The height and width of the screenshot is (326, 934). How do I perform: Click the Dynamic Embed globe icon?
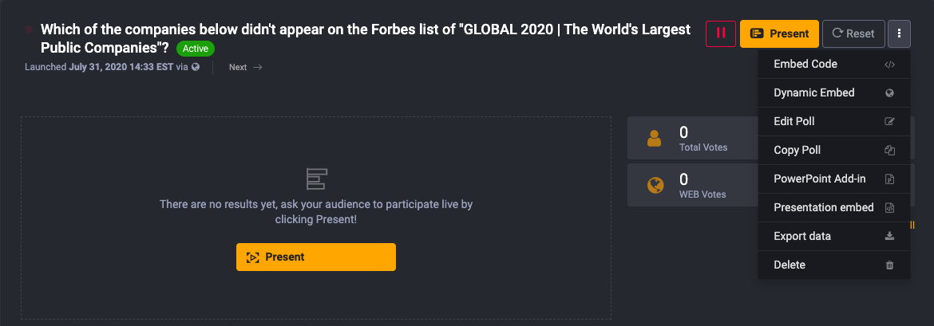click(x=889, y=93)
